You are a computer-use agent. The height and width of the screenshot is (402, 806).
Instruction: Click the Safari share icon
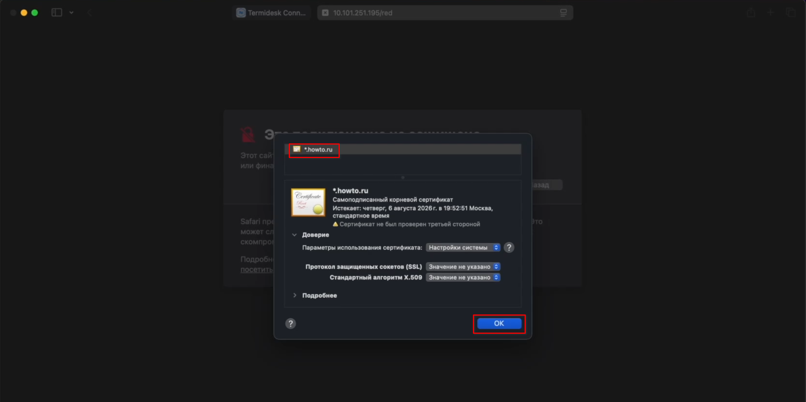[751, 13]
